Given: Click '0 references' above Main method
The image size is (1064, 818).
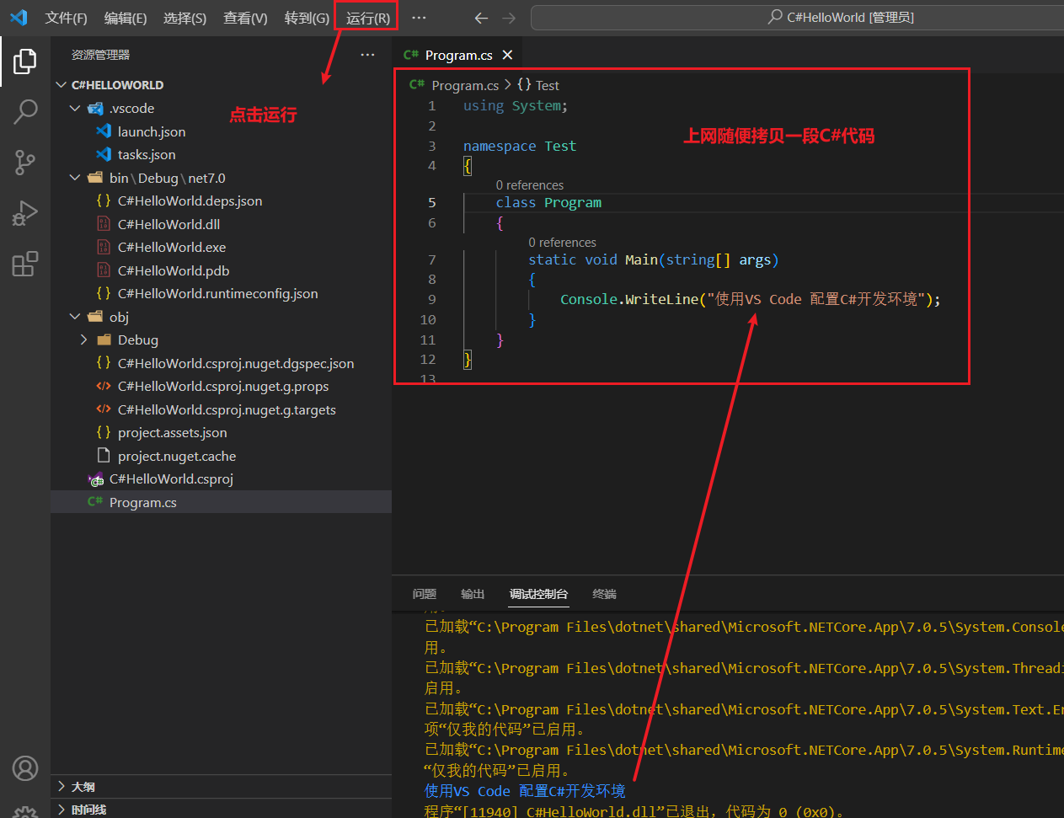Looking at the screenshot, I should coord(562,243).
